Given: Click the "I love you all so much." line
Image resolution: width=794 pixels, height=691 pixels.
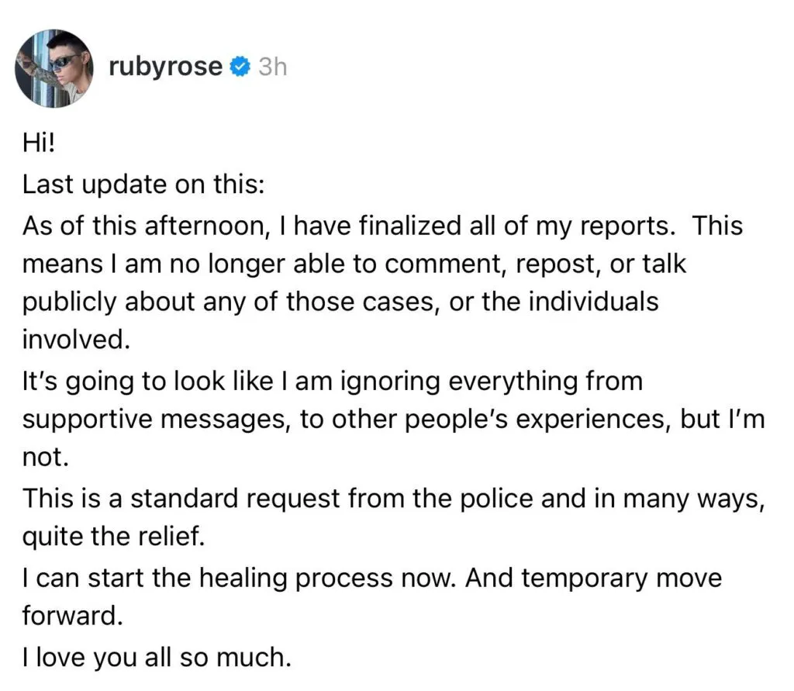Looking at the screenshot, I should click(156, 656).
